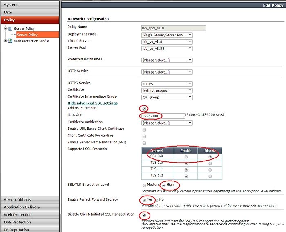The image size is (286, 232).
Task: Select Medium encryption level radio
Action: click(144, 185)
